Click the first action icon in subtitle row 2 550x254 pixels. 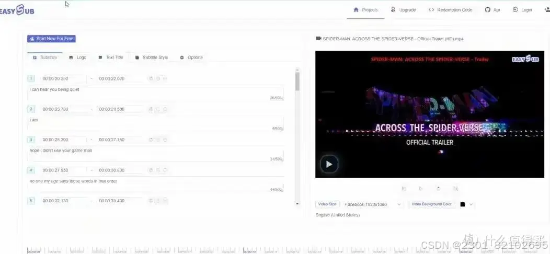[x=151, y=109]
